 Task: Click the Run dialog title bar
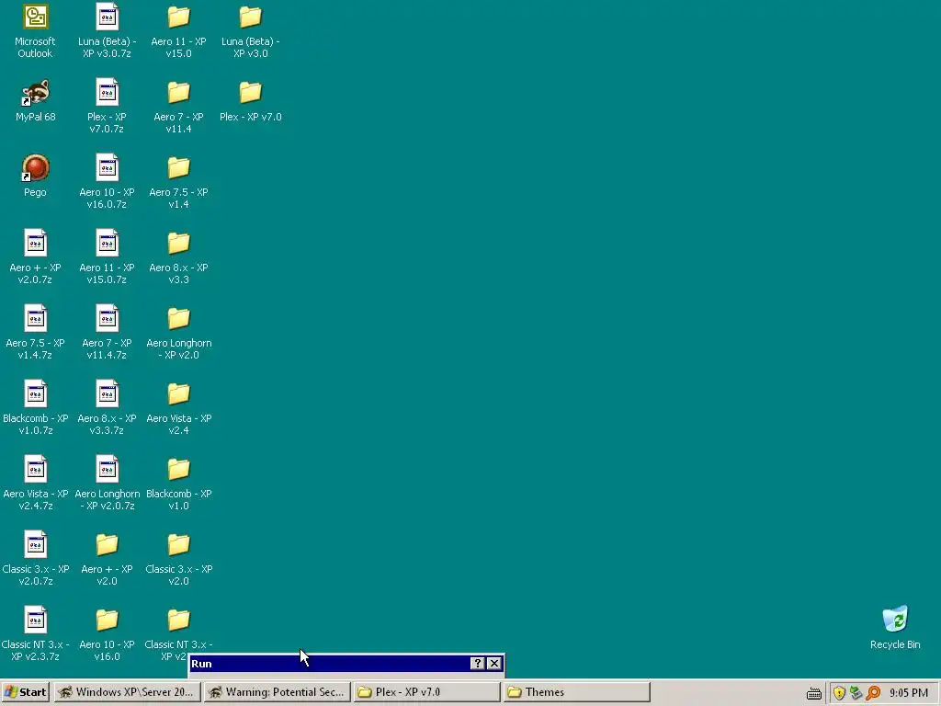point(346,664)
